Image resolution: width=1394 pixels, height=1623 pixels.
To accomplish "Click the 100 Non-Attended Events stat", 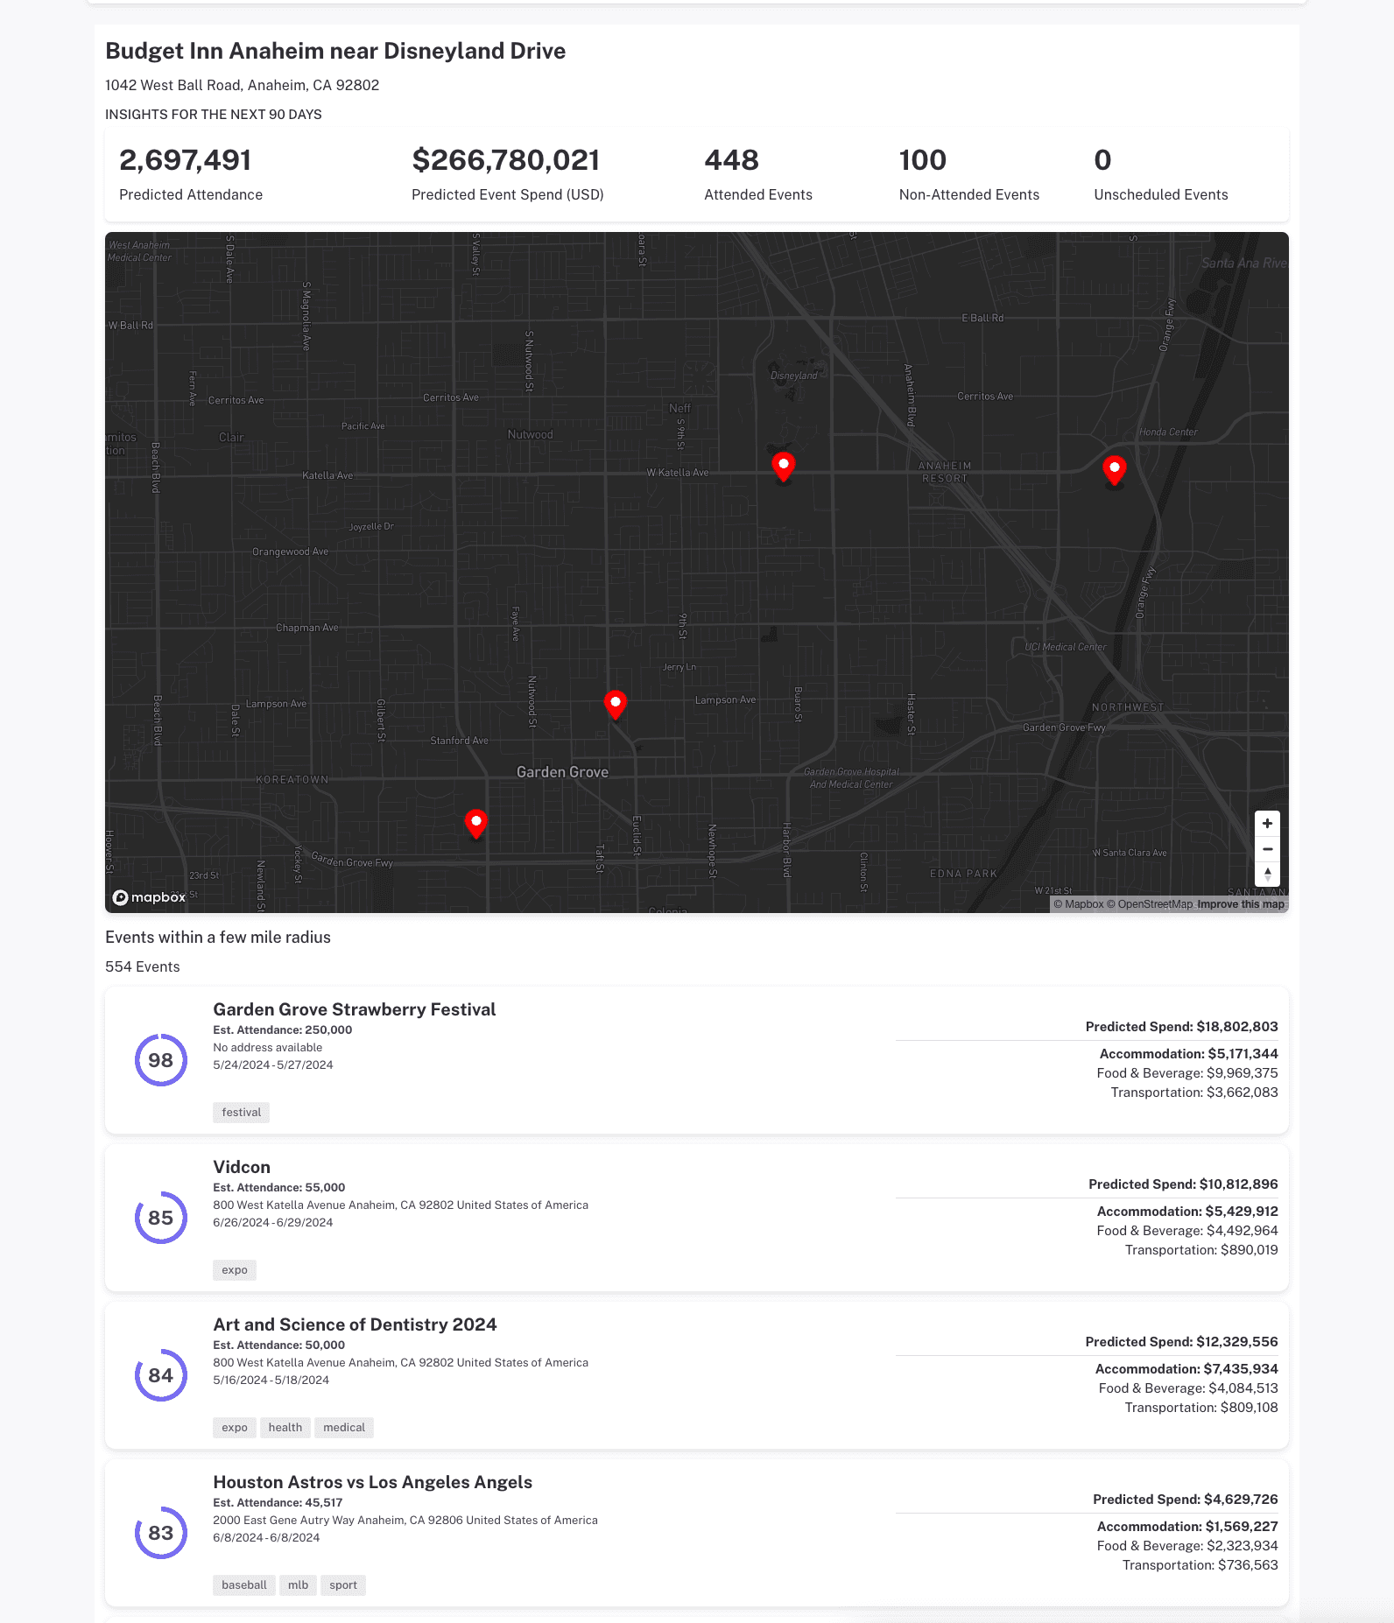I will 969,174.
